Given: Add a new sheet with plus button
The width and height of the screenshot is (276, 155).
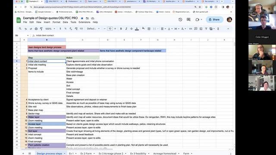Looking at the screenshot, I should 23,153.
